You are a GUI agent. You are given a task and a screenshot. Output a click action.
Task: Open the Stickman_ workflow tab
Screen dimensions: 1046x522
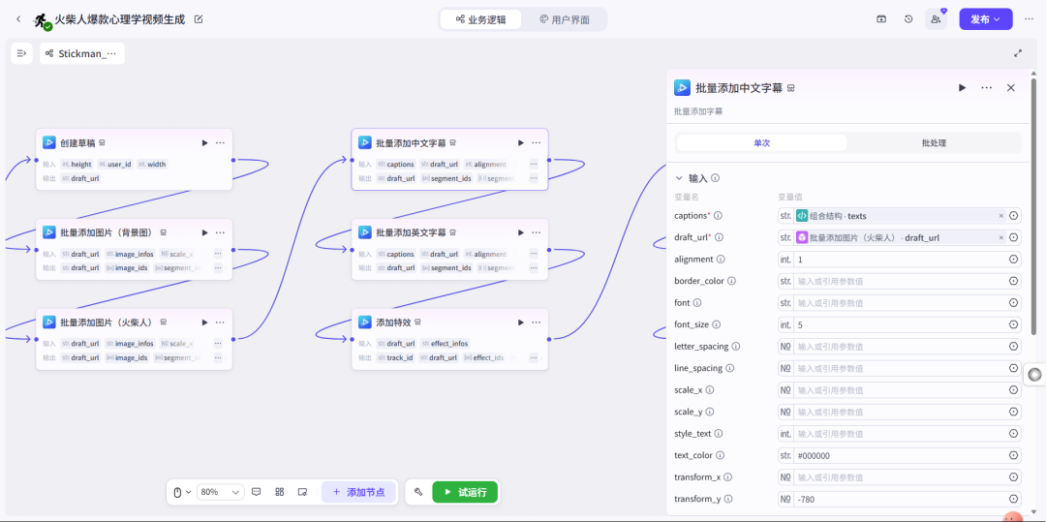click(x=82, y=53)
